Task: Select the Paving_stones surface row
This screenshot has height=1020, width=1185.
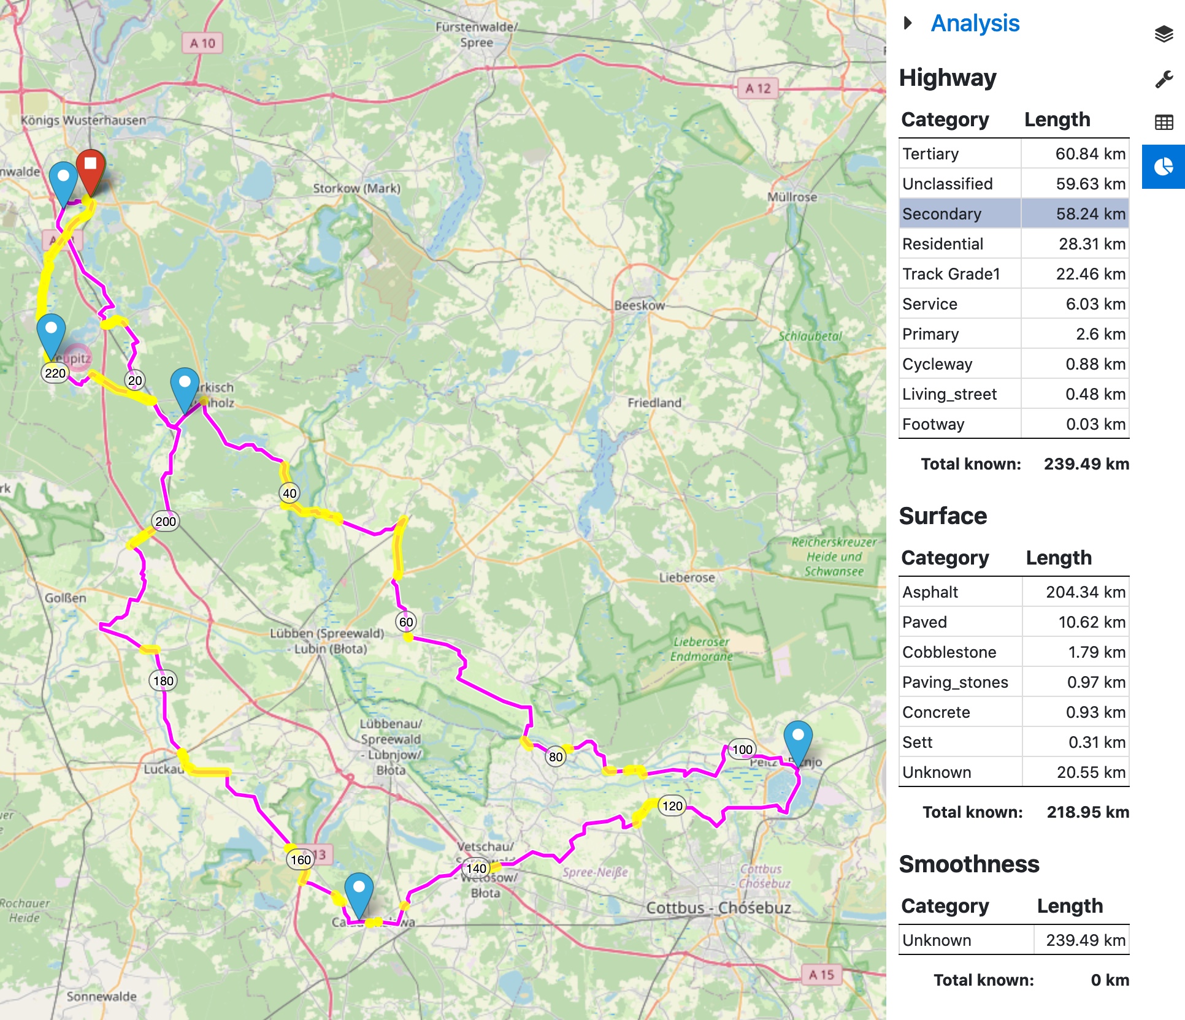Action: point(1014,682)
